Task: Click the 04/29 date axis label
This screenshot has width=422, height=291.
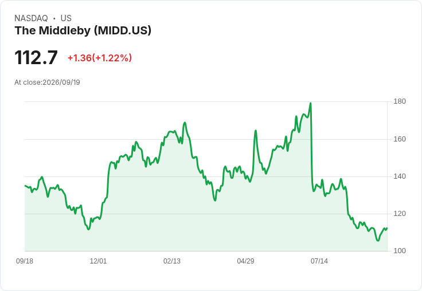Action: (245, 261)
